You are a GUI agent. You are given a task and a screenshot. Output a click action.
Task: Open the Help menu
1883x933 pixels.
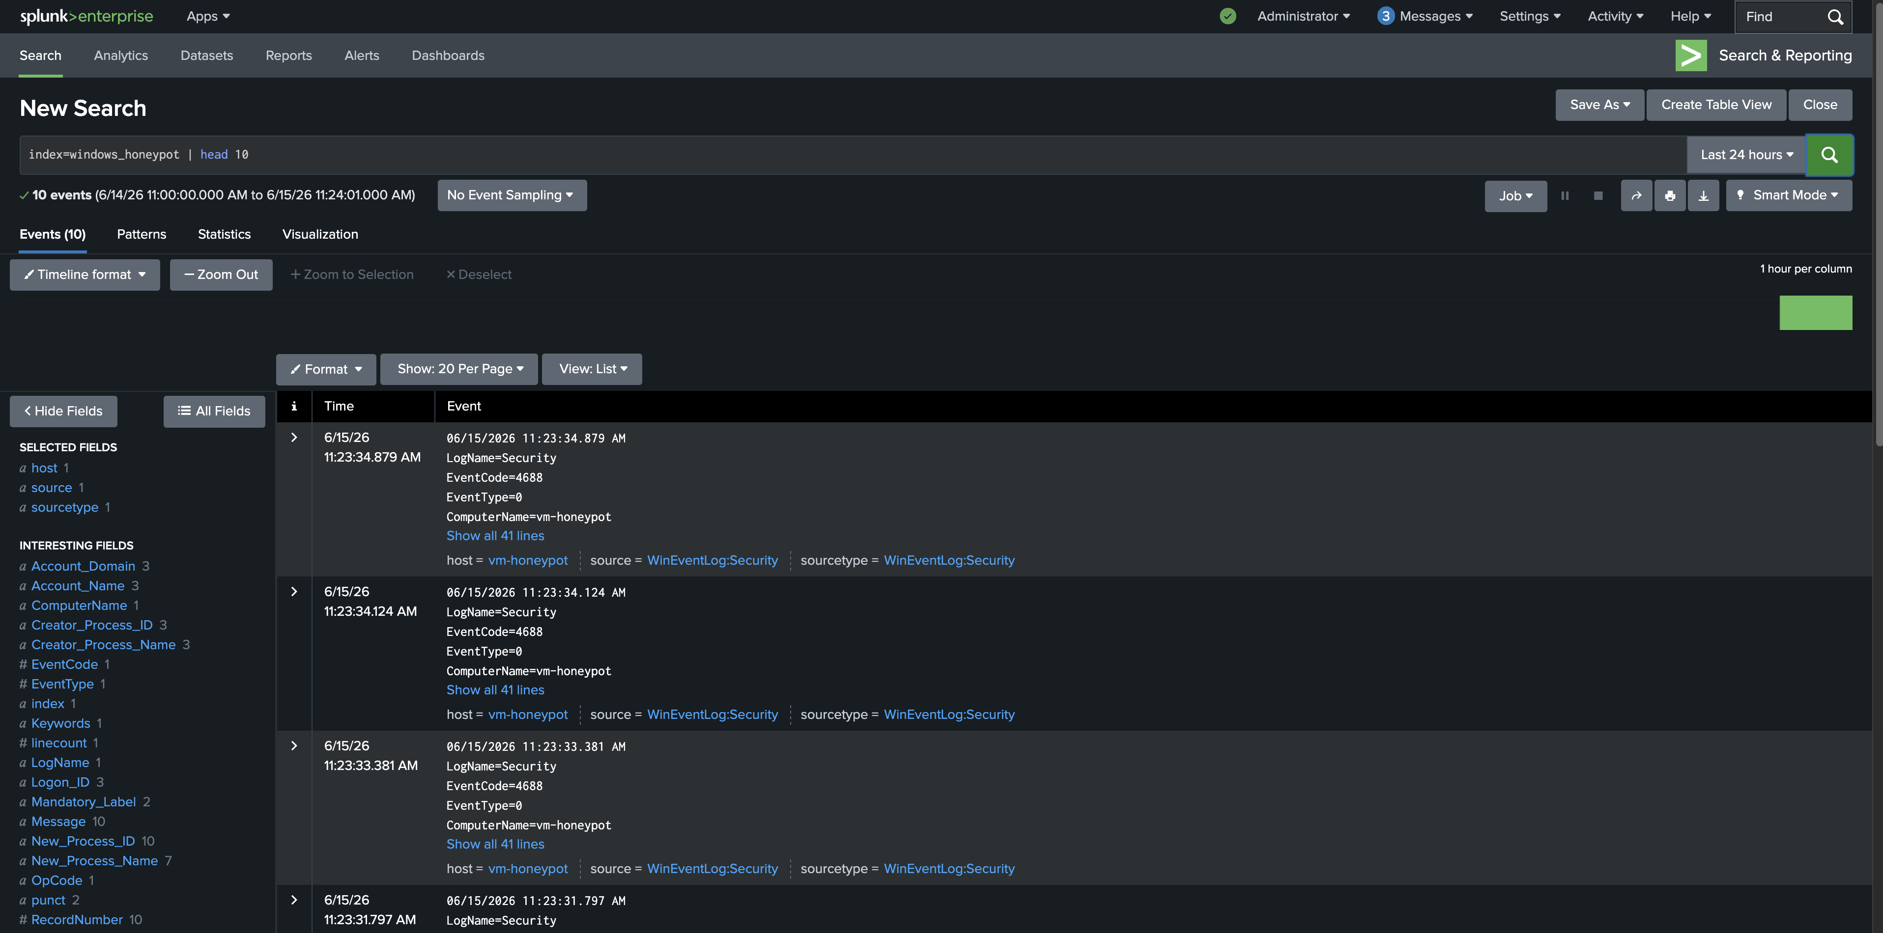(1691, 16)
